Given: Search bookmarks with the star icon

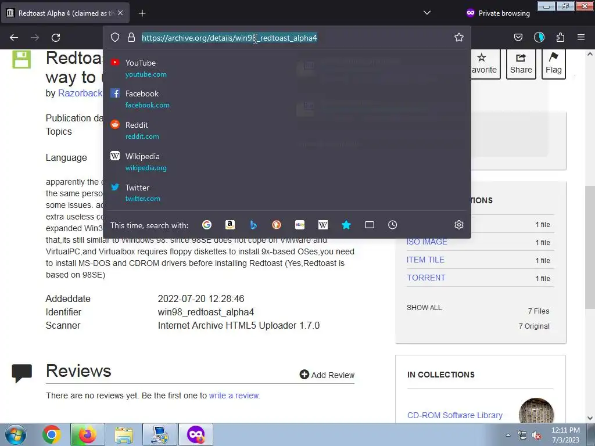Looking at the screenshot, I should pyautogui.click(x=346, y=225).
